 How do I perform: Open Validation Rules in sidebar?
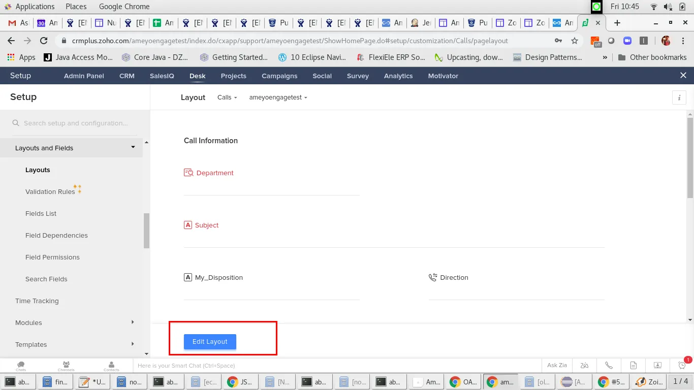click(x=50, y=191)
